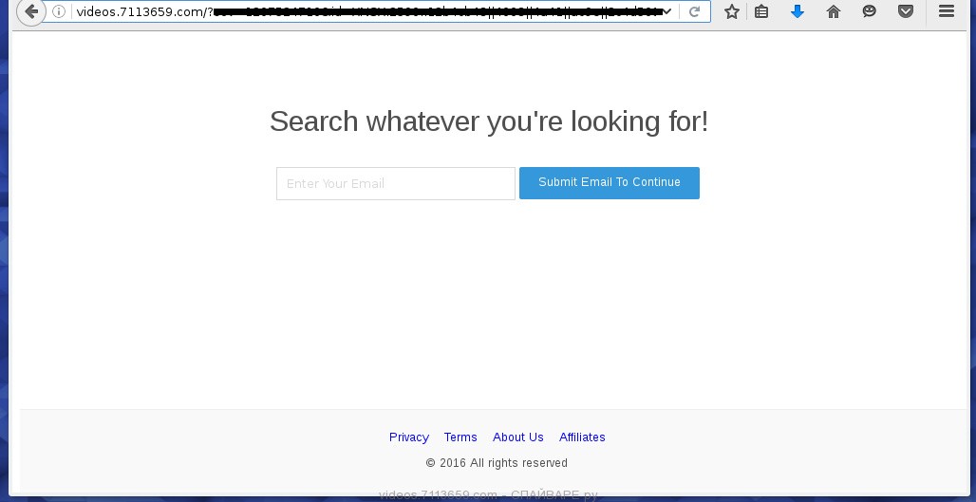The width and height of the screenshot is (976, 502).
Task: Save the page to Pocket
Action: coord(906,12)
